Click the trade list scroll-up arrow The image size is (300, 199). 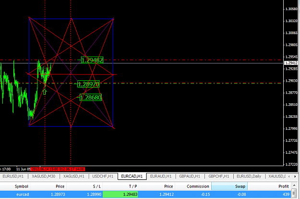click(294, 186)
